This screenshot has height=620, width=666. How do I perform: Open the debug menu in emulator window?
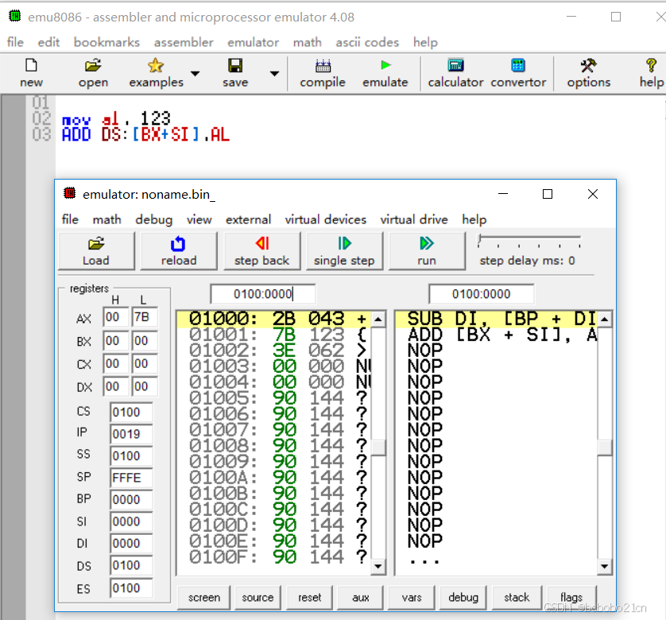tap(153, 219)
